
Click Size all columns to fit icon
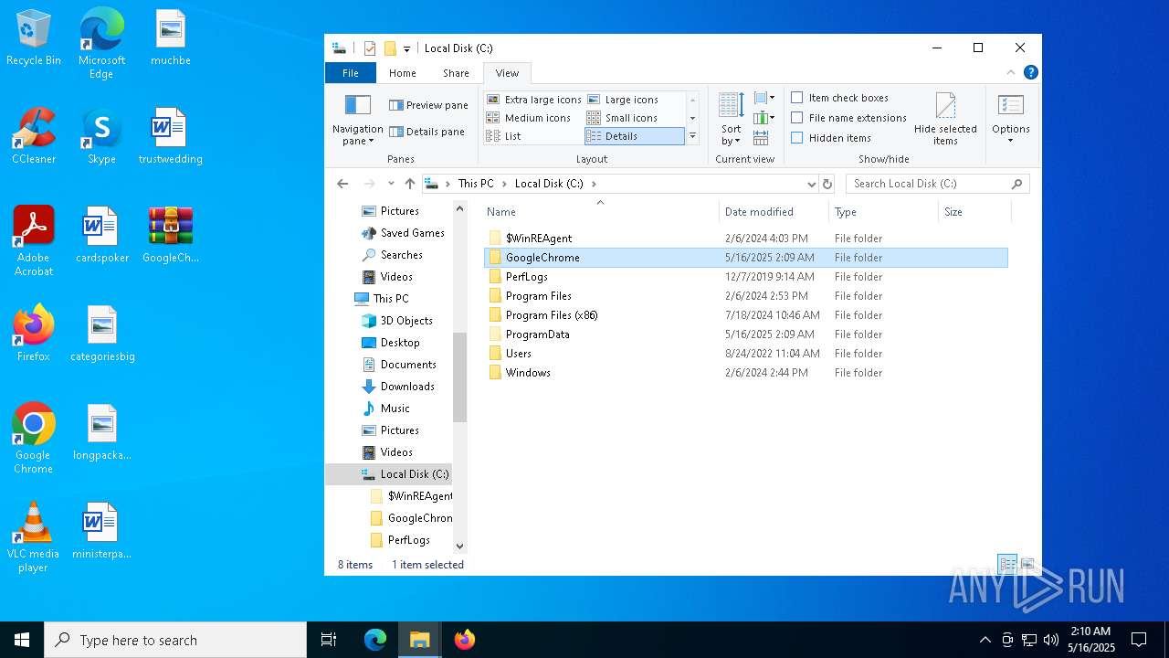coord(761,138)
